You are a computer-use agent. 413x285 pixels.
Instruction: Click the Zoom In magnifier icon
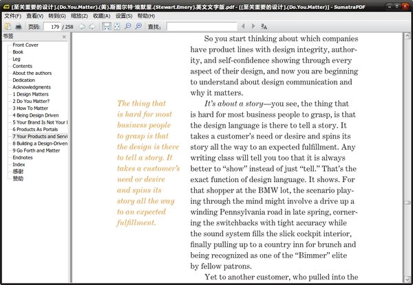coord(138,26)
